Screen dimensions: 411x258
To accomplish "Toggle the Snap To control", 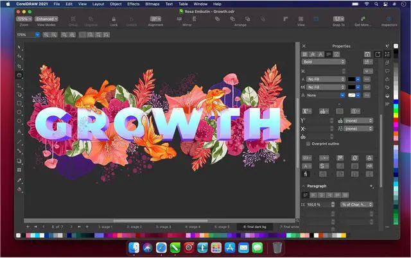I will click(338, 19).
